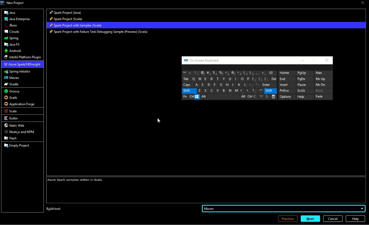Viewport: 369px width, 225px height.
Task: Click the Previous button
Action: [x=288, y=219]
